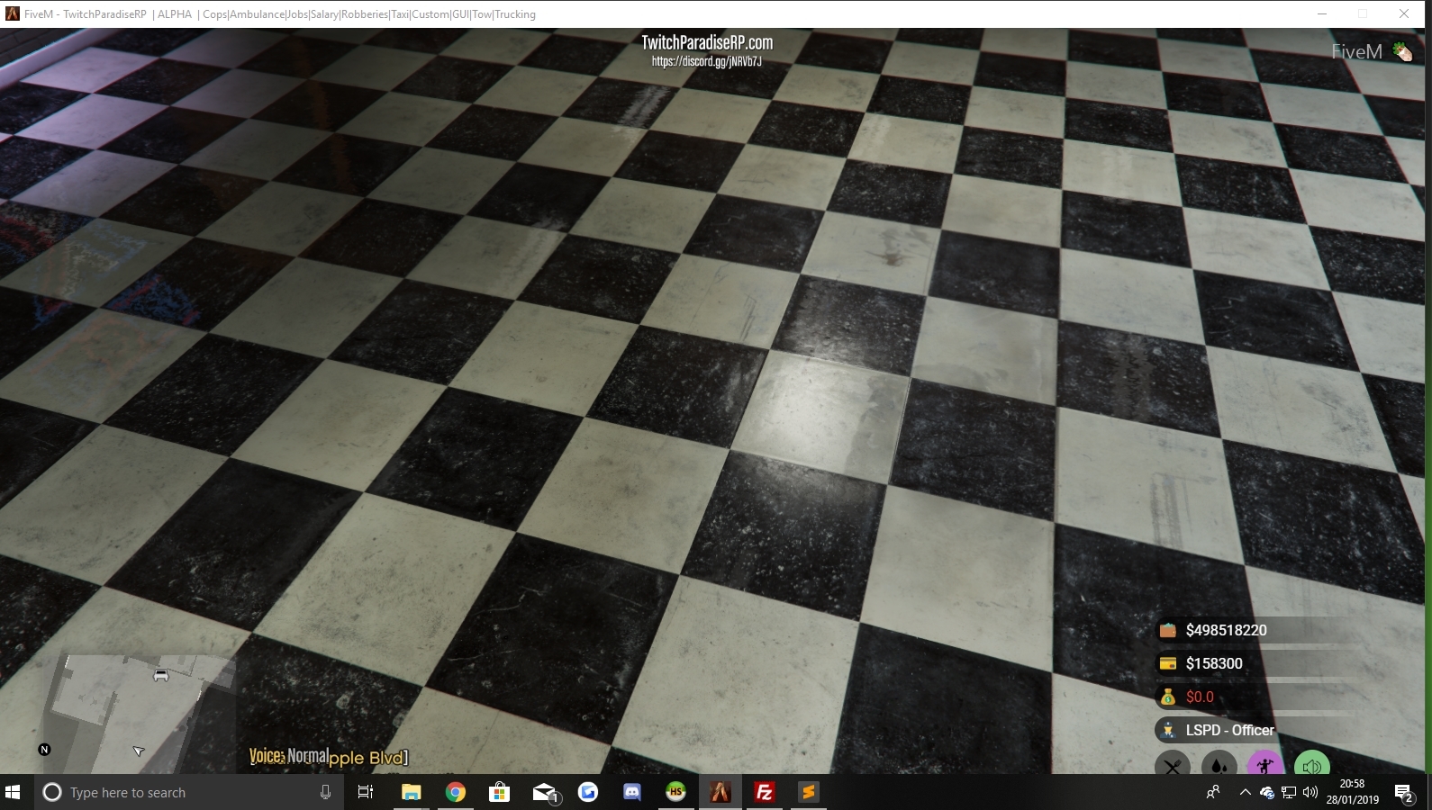Open File Explorer from the taskbar
Image resolution: width=1432 pixels, height=810 pixels.
[x=412, y=792]
